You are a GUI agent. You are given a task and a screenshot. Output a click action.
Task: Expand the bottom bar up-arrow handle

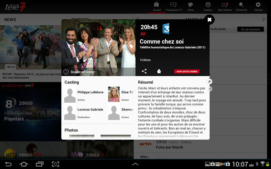coord(135,164)
